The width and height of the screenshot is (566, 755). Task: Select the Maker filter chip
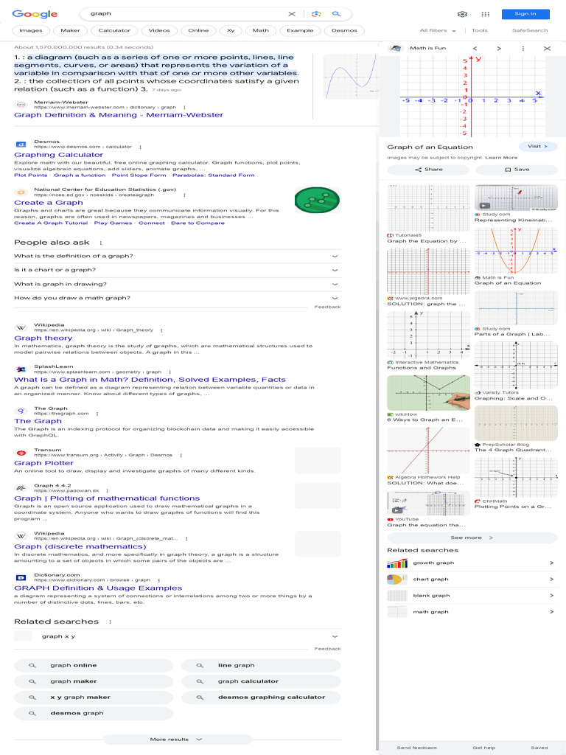coord(70,30)
